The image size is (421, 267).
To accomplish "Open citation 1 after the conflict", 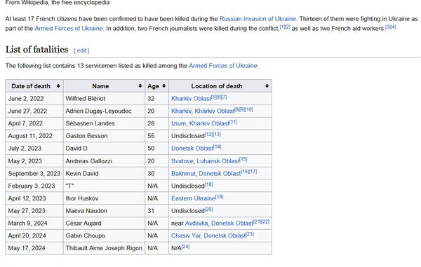I will (x=282, y=27).
